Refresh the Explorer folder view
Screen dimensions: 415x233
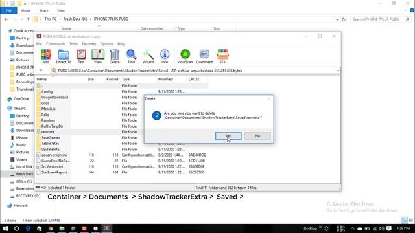click(x=344, y=19)
